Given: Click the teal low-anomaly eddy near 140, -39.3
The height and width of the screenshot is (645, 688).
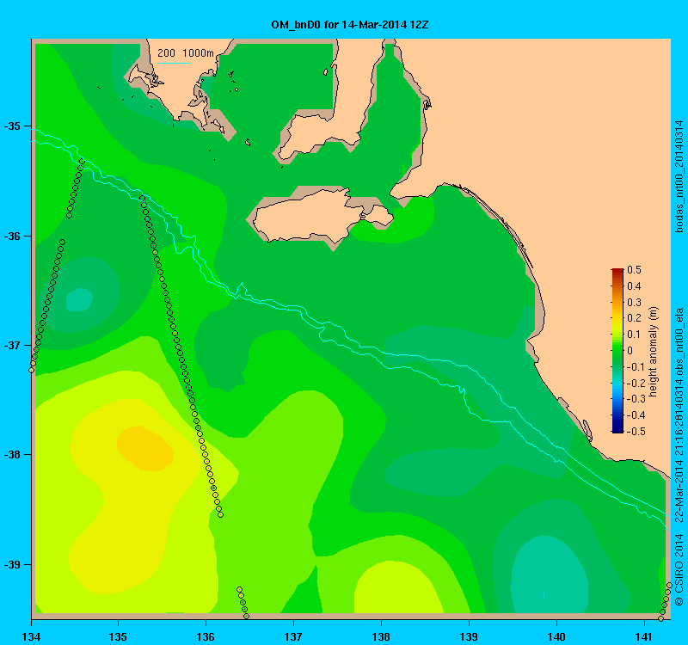Looking at the screenshot, I should [550, 574].
